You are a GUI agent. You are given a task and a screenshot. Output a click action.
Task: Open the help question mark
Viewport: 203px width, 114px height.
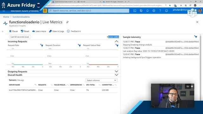click(x=160, y=11)
